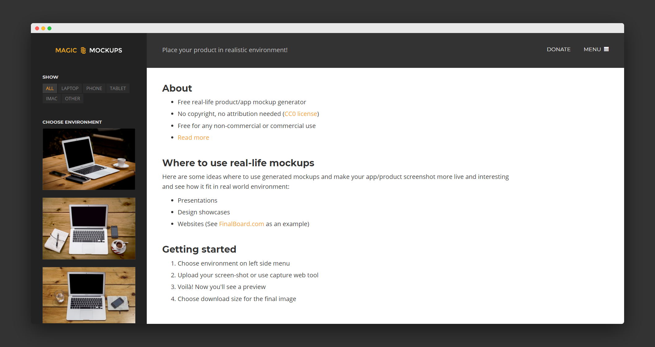Open the hamburger MENU icon
Viewport: 655px width, 347px height.
(606, 49)
